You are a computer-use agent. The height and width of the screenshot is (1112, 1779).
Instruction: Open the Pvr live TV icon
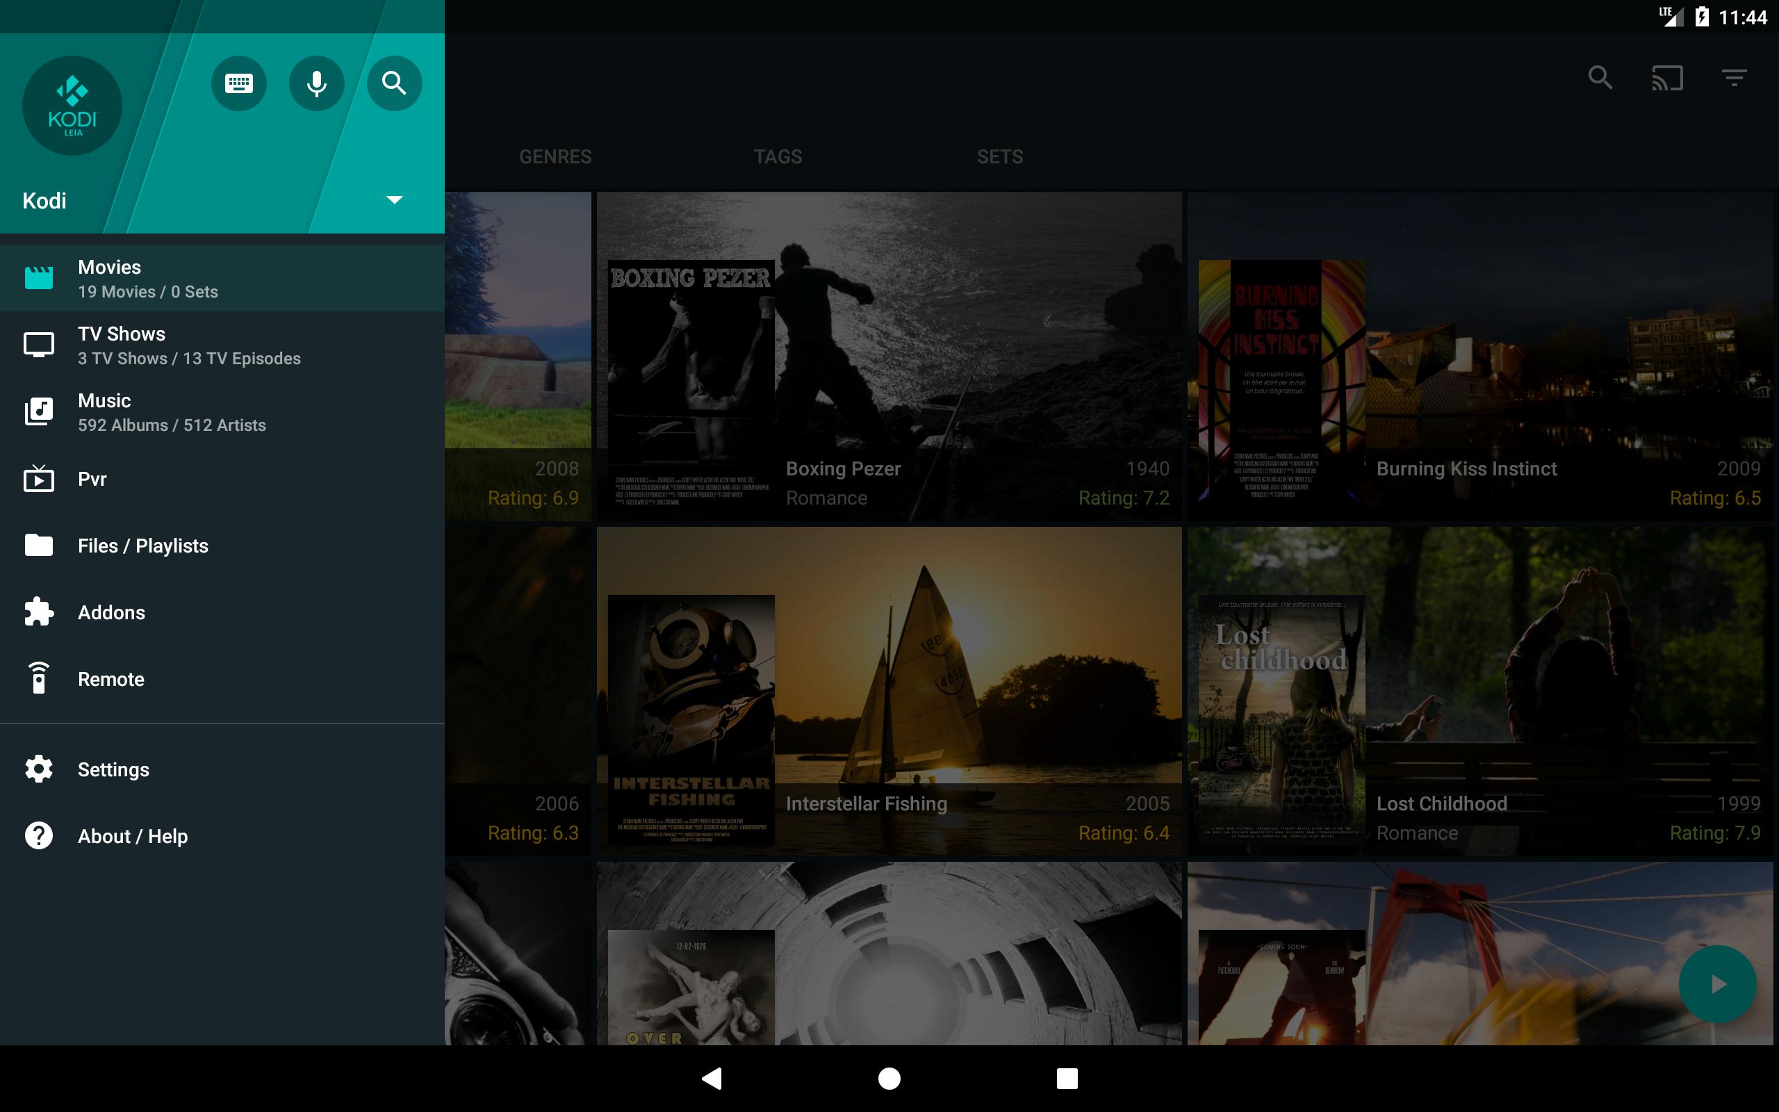[39, 479]
